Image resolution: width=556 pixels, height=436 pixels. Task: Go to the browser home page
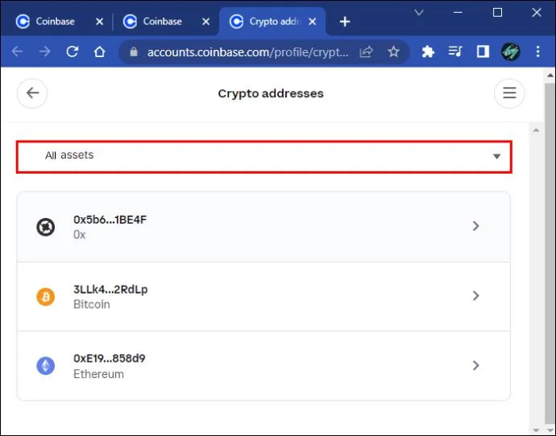click(100, 51)
